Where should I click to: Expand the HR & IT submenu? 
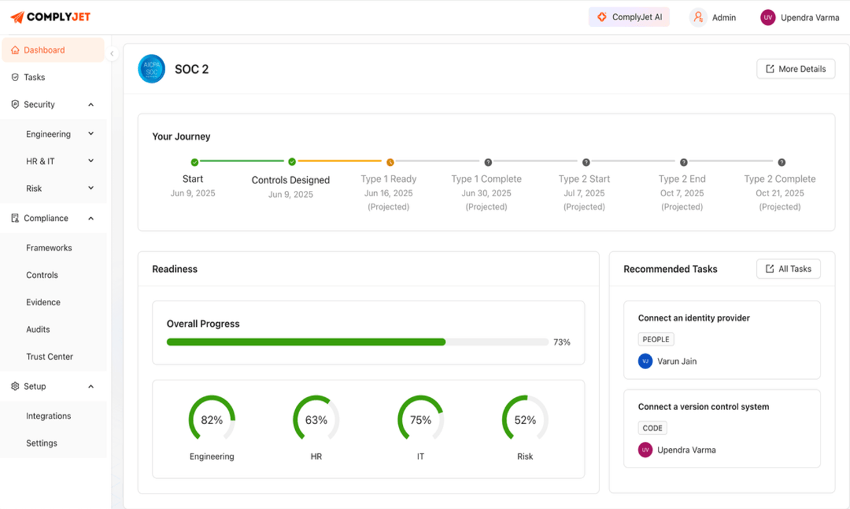91,161
